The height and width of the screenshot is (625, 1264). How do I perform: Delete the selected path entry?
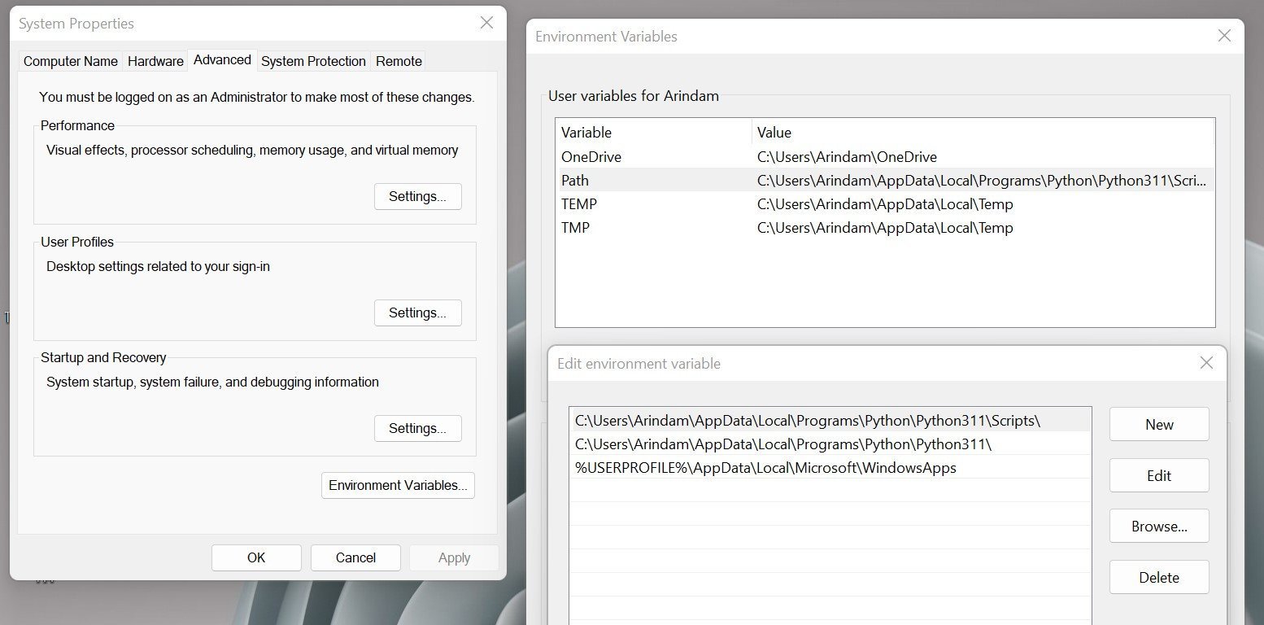coord(1158,577)
